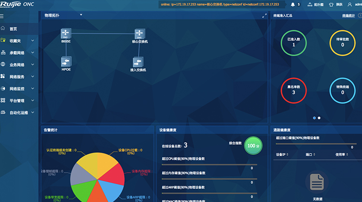Expand topology panel to fullscreen

tap(264, 15)
